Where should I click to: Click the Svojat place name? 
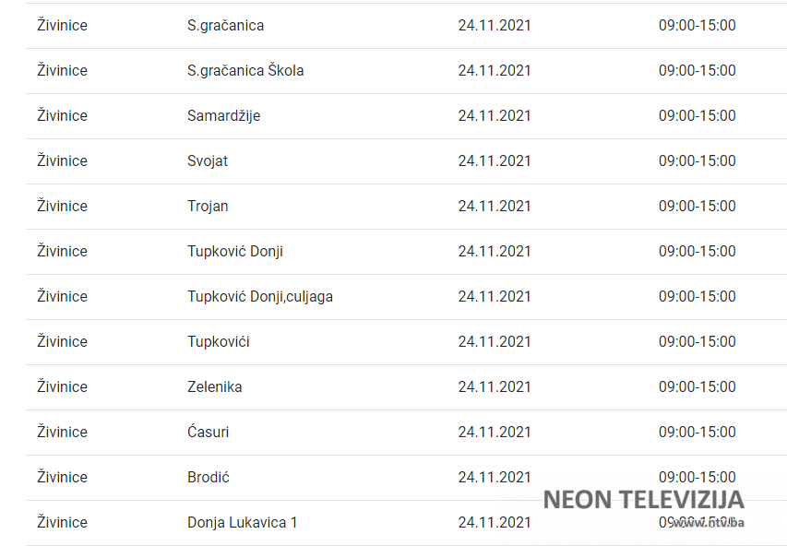208,161
